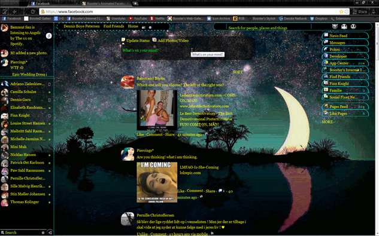This screenshot has height=236, width=379.
Task: Open account settings gear after Home
Action: 150,27
